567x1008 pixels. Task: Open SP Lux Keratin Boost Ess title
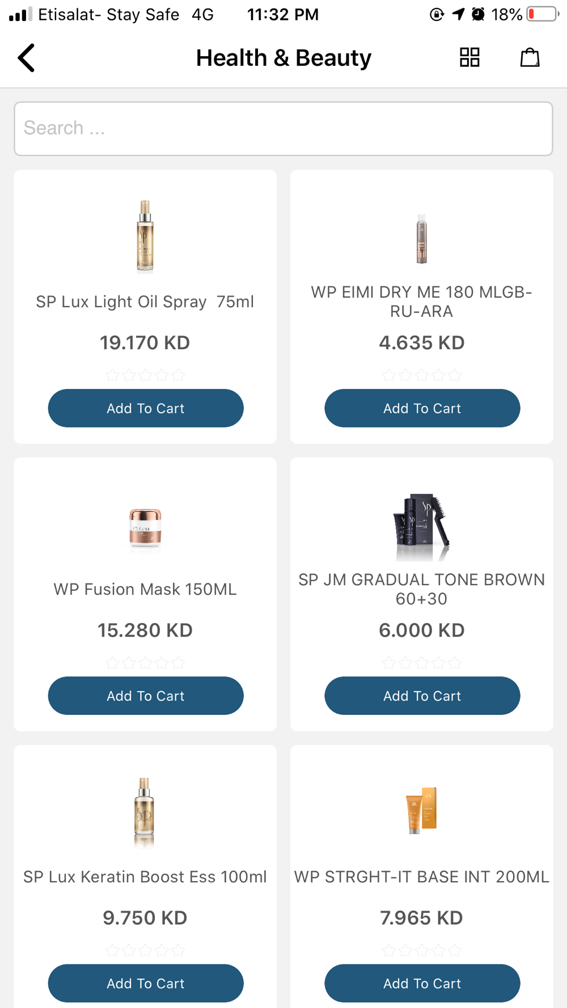[x=145, y=877]
